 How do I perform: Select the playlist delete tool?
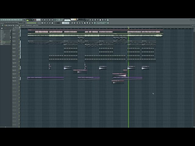pyautogui.click(x=8, y=25)
